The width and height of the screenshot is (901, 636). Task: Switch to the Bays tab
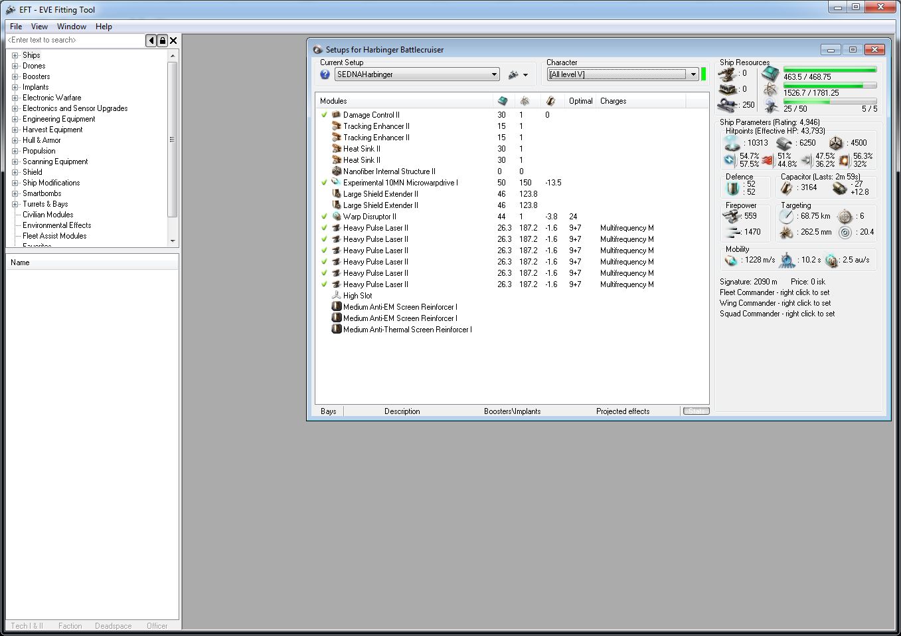pos(328,411)
